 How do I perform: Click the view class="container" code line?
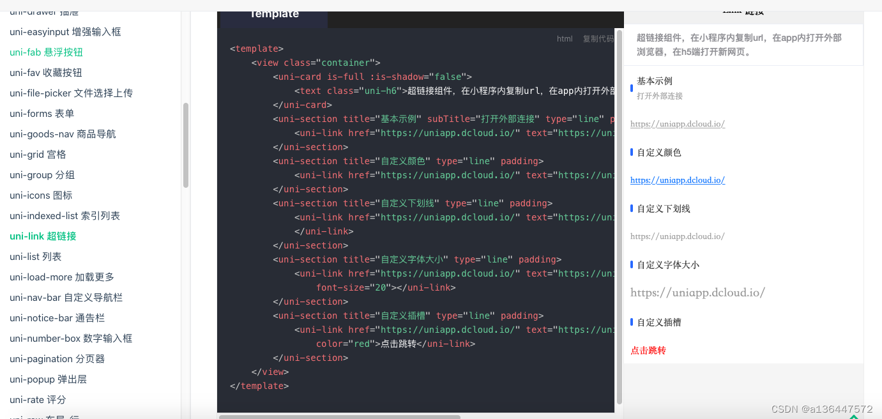pos(316,63)
